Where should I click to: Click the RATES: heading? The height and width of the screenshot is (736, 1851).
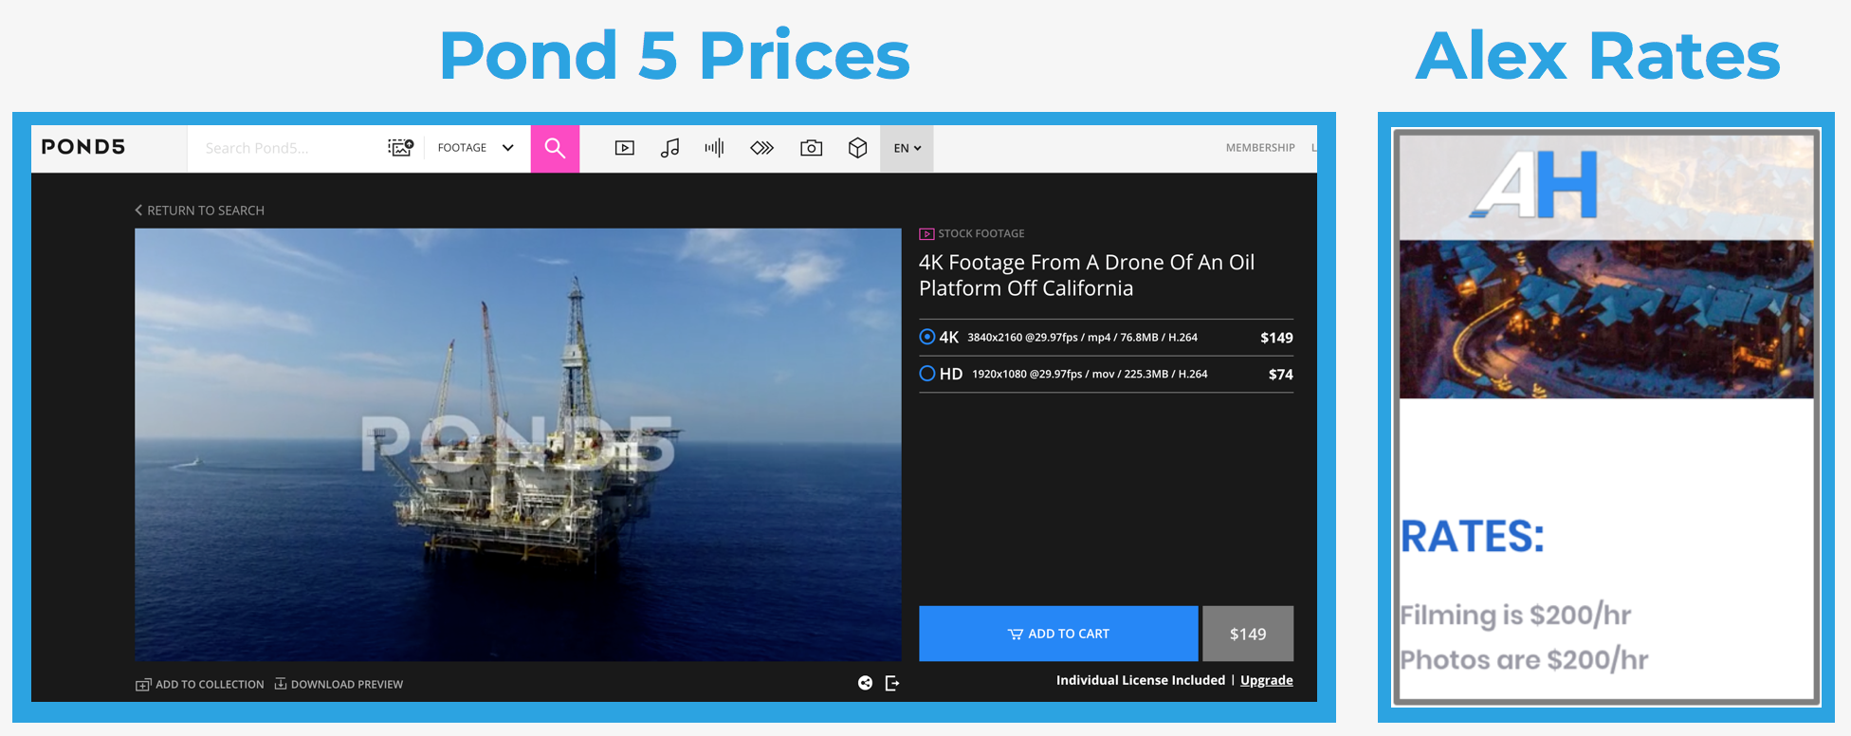click(1473, 536)
